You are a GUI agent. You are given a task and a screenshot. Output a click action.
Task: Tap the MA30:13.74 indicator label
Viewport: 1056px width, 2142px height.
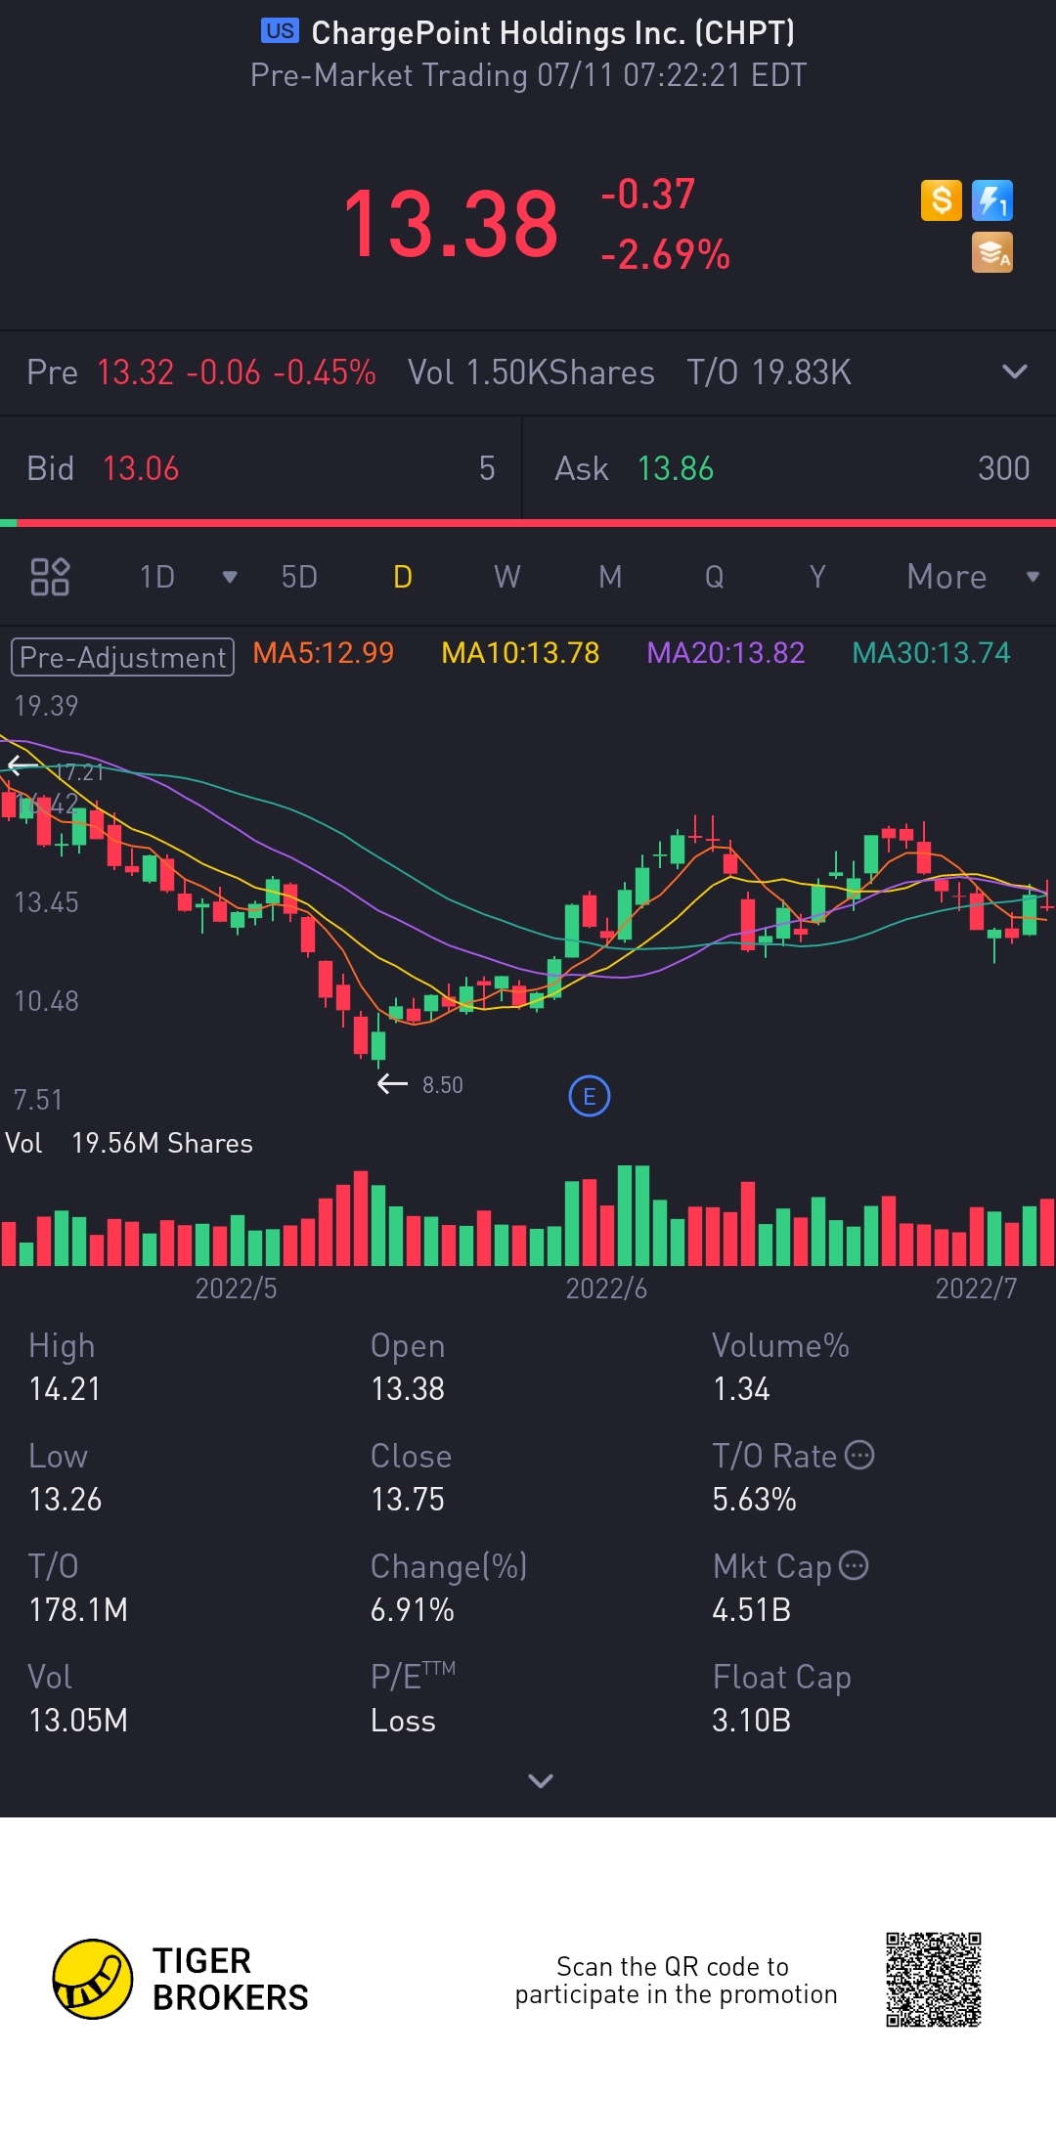pyautogui.click(x=932, y=653)
